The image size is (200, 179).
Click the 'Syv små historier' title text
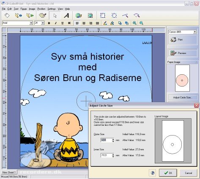88,57
